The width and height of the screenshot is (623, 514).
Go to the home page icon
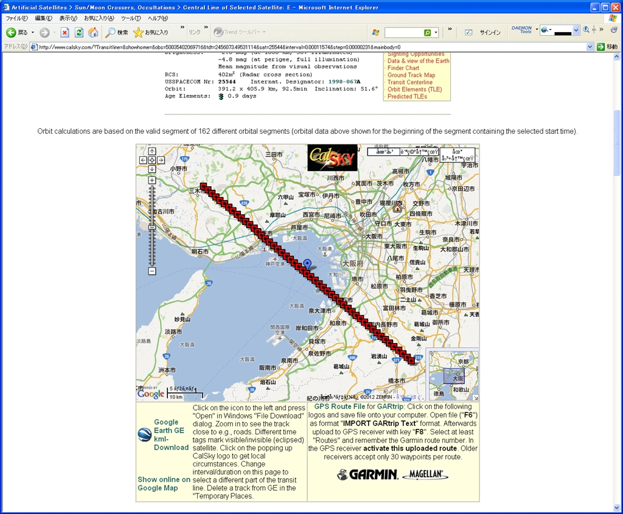(x=93, y=33)
